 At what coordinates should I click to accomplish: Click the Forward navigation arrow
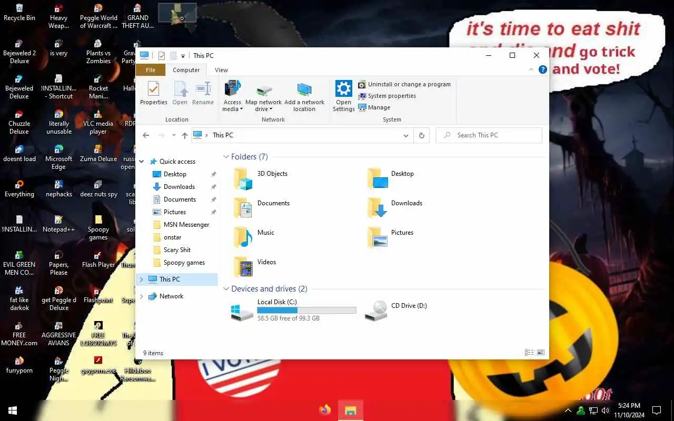click(161, 135)
